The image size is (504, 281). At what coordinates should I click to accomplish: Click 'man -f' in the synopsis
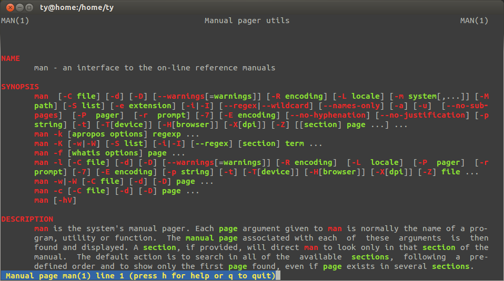pos(48,153)
